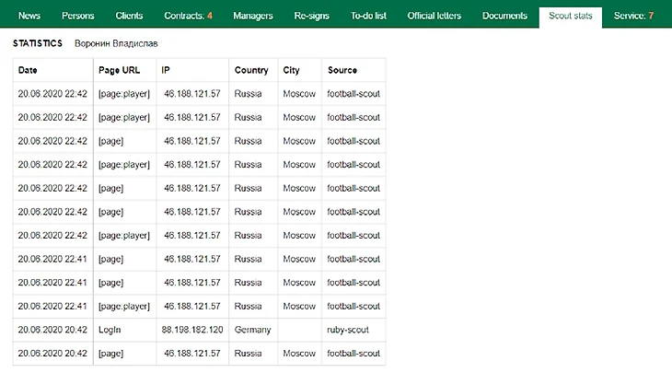672x373 pixels.
Task: Click the IP column header
Action: (x=165, y=71)
